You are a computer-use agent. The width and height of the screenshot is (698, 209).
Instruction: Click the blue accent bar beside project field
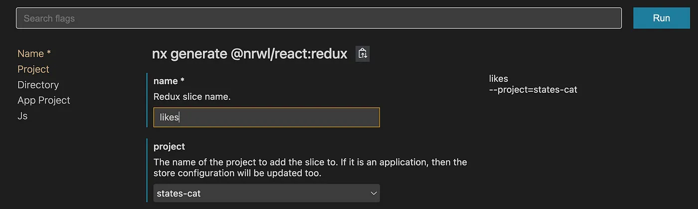point(147,171)
